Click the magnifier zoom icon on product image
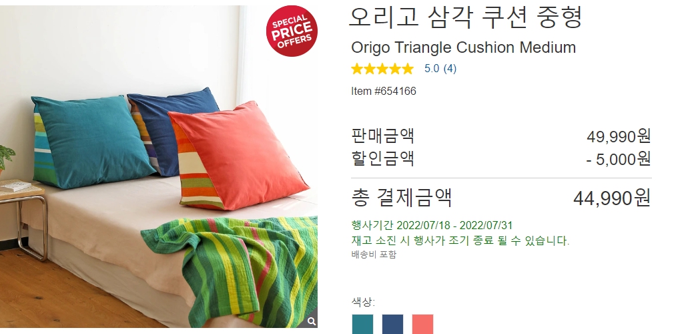Screen dimensions: 694x334 click(x=312, y=321)
